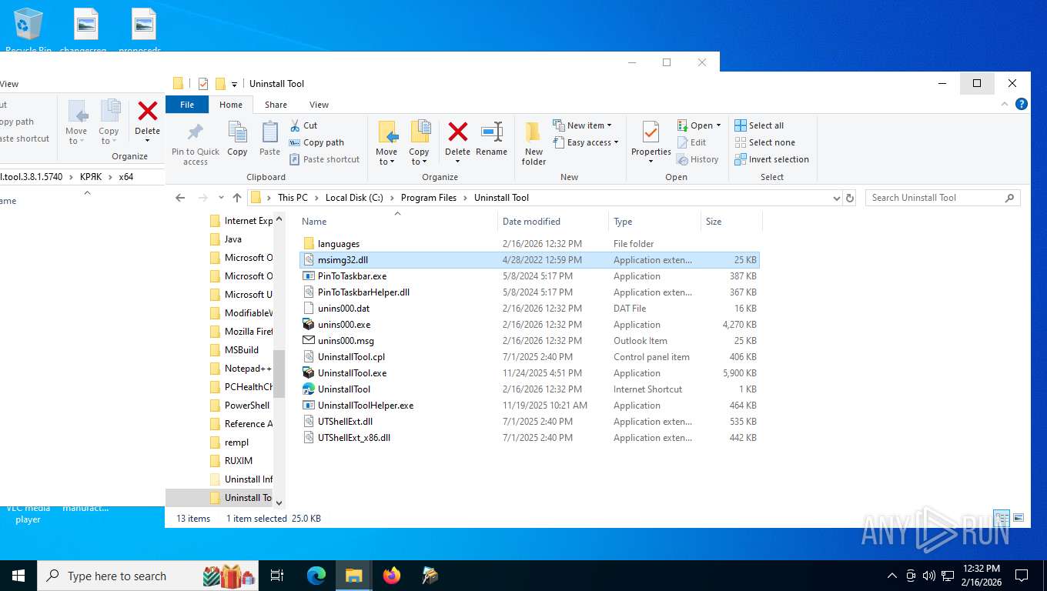The width and height of the screenshot is (1047, 591).
Task: Click the Edit ribbon item
Action: tap(691, 142)
